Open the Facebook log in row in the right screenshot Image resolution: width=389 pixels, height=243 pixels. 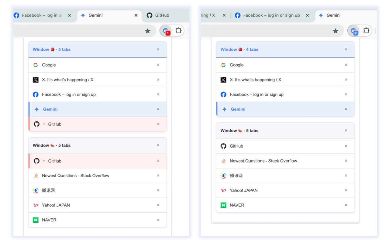[x=285, y=94]
